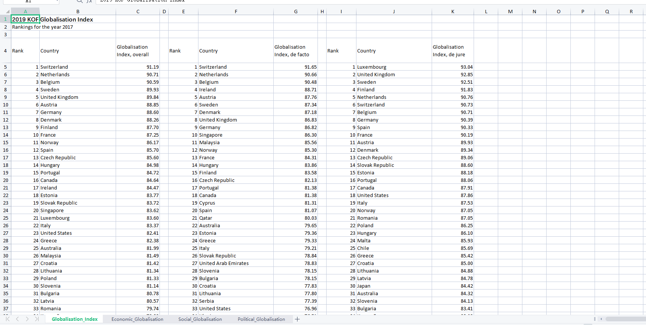Click the value 91.19 cell
Viewport: 646px width, 325px height.
138,67
